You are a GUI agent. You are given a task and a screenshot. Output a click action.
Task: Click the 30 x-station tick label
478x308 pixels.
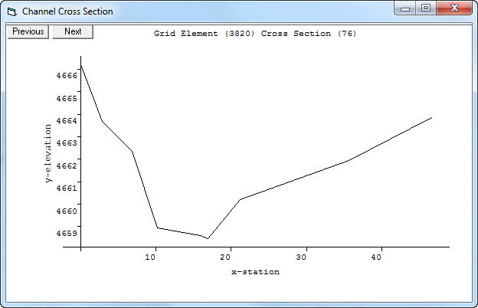(306, 257)
